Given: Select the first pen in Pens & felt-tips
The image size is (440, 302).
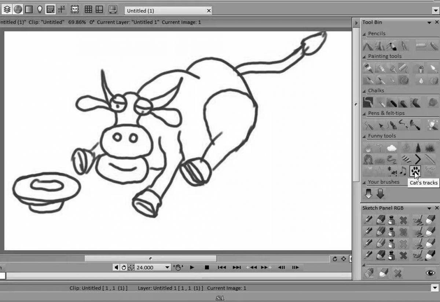Looking at the screenshot, I should [x=368, y=125].
